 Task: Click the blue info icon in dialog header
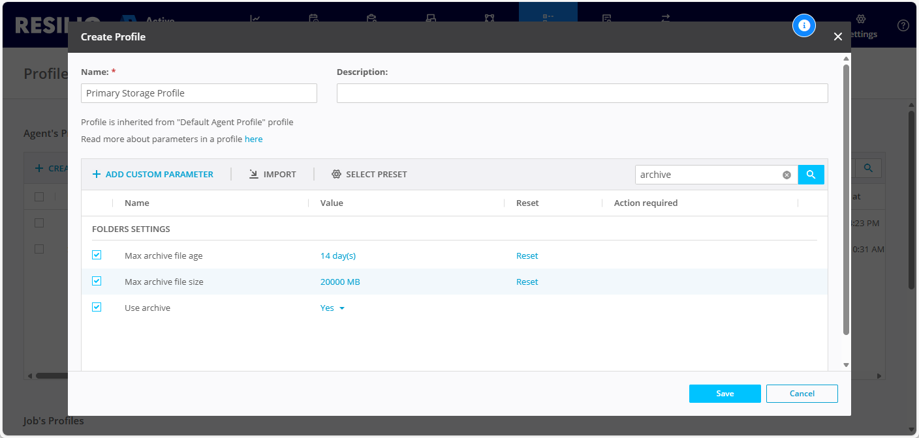[804, 25]
